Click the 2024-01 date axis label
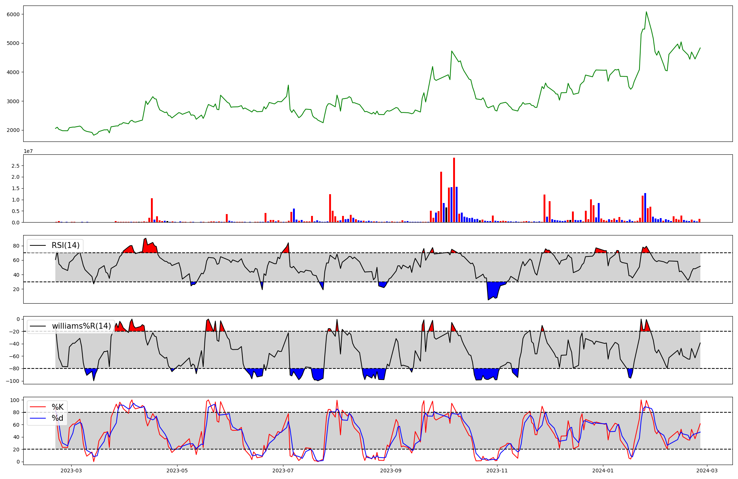The image size is (738, 479). click(603, 471)
